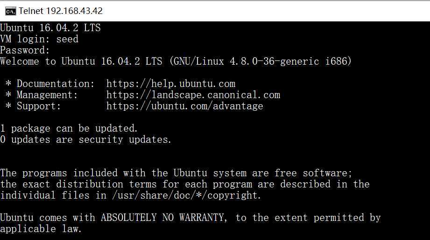The height and width of the screenshot is (240, 430).
Task: Click the https://landscape.canonical.com management URL
Action: pos(193,95)
